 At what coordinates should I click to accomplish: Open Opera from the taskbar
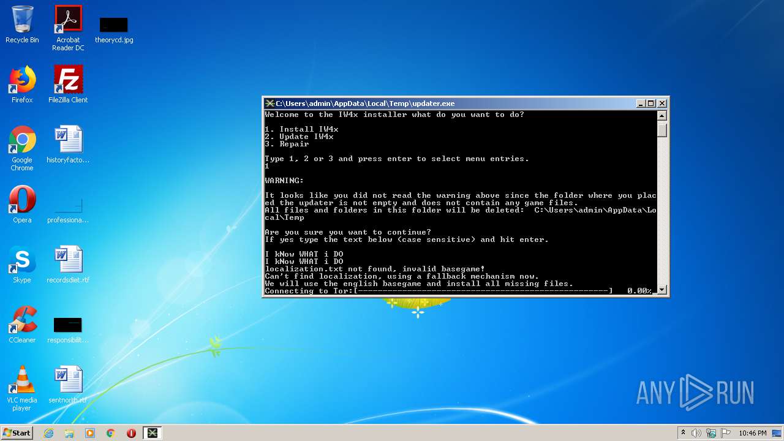(x=131, y=433)
